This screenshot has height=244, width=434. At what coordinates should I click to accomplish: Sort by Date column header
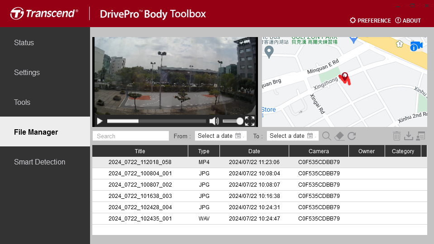[x=254, y=151]
